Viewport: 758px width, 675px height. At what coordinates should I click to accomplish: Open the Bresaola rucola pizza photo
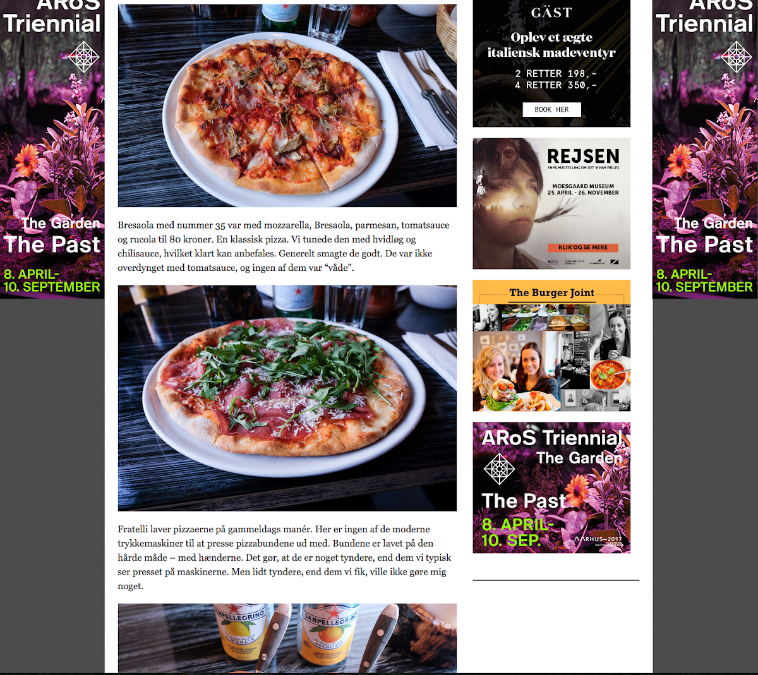pyautogui.click(x=287, y=398)
